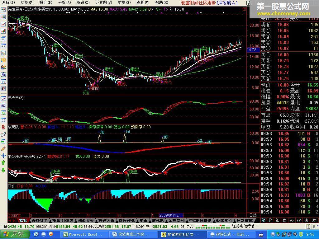The height and width of the screenshot is (239, 319).
Task: Click the mail envelope icon in sidebar
Action: tap(3, 60)
